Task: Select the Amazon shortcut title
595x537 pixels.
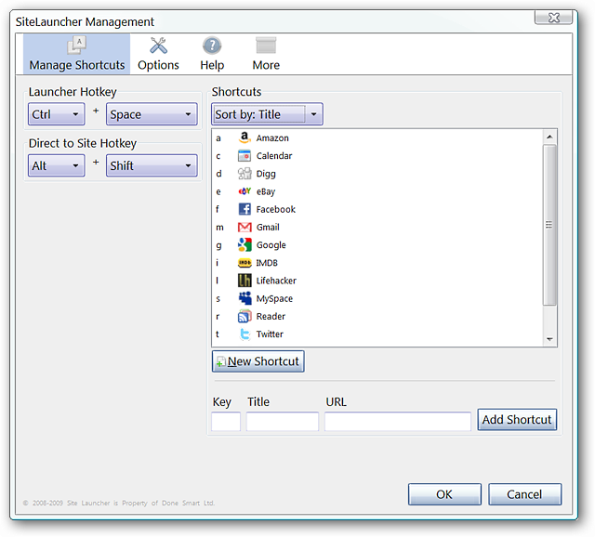Action: tap(272, 138)
